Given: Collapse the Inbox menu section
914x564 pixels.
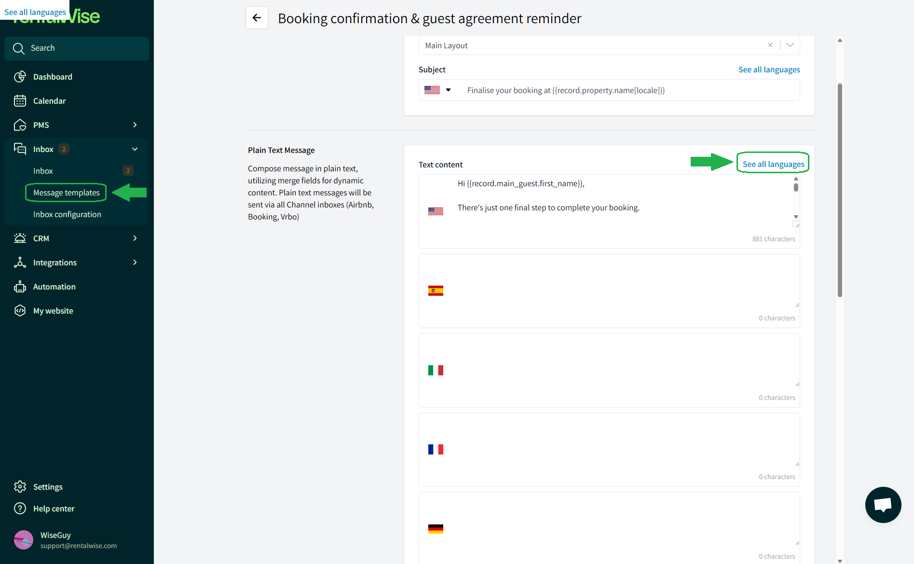Looking at the screenshot, I should (x=135, y=149).
